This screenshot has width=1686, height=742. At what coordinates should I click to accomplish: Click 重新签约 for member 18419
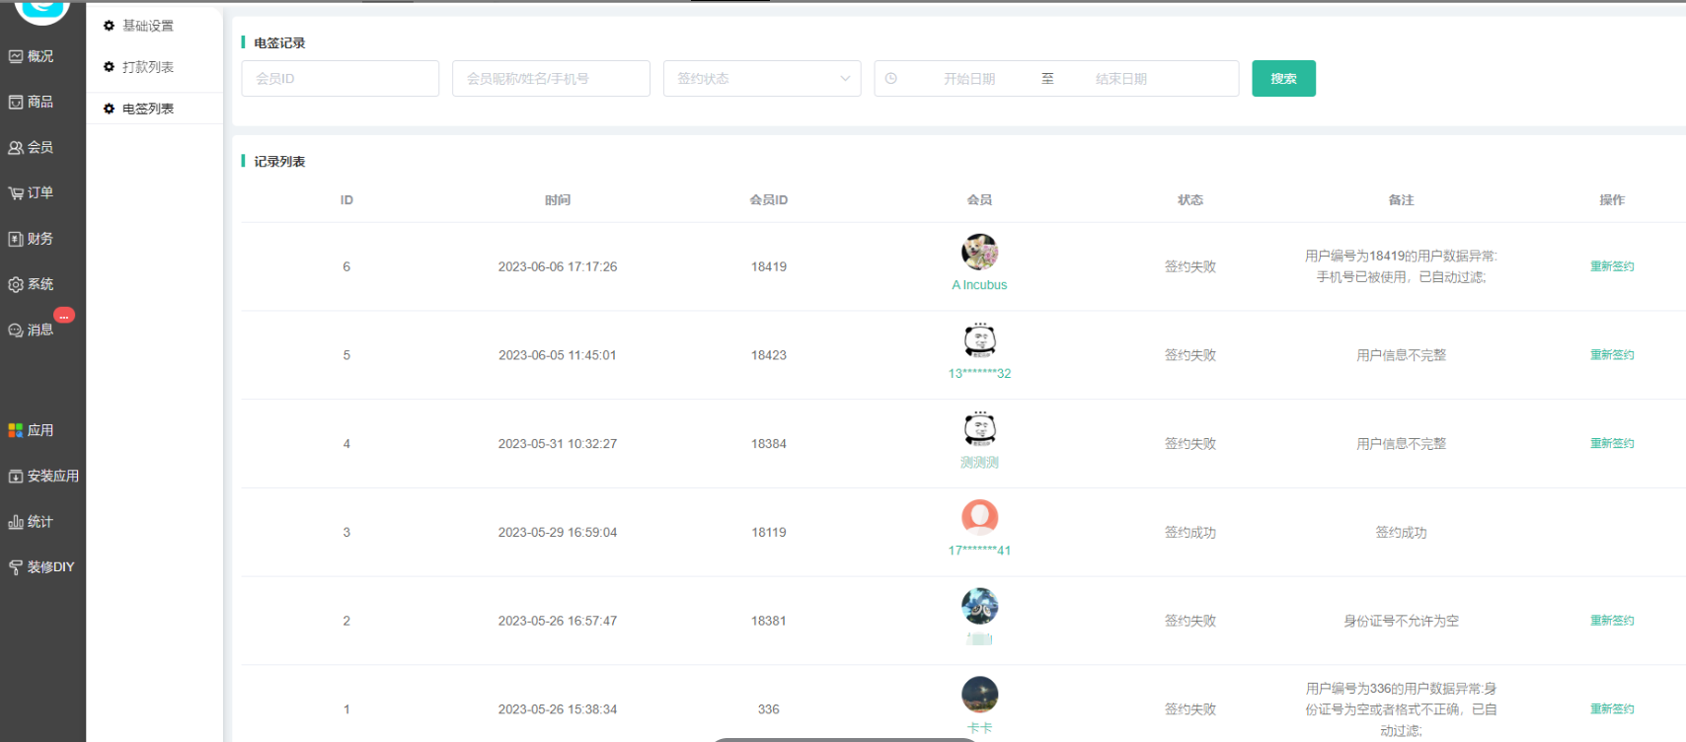coord(1611,266)
